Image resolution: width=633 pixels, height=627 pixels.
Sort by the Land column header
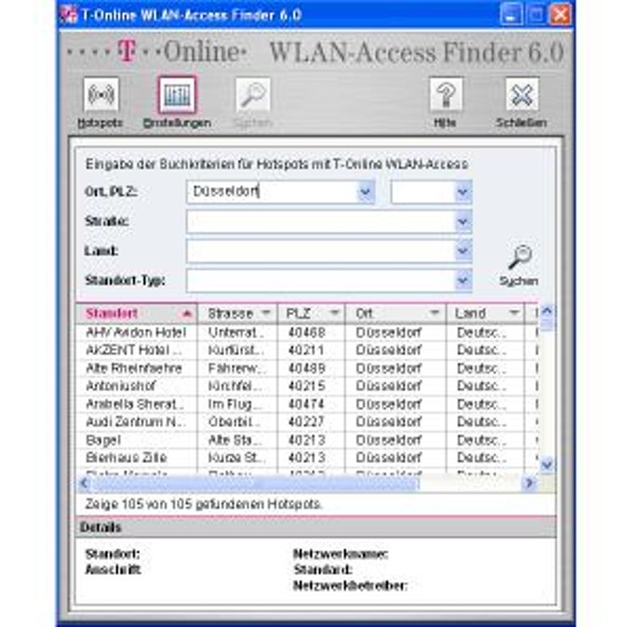tap(485, 313)
